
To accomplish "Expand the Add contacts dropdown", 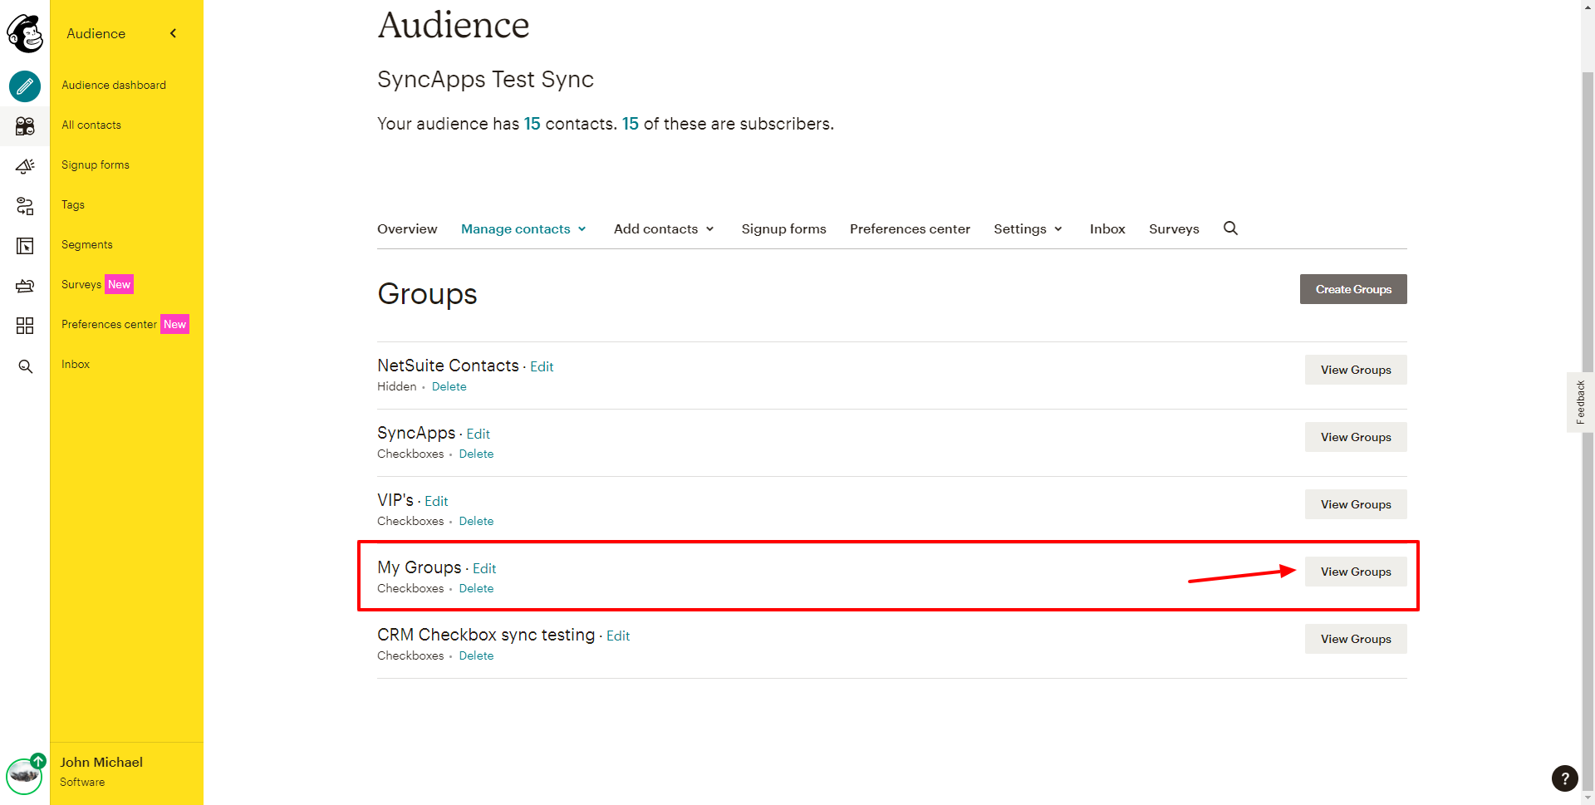I will pyautogui.click(x=664, y=229).
